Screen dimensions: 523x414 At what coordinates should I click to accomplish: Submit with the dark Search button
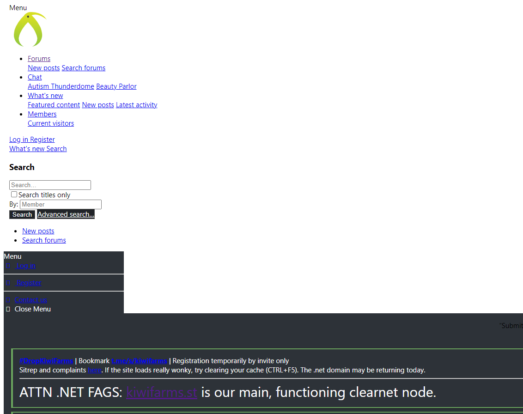point(22,215)
